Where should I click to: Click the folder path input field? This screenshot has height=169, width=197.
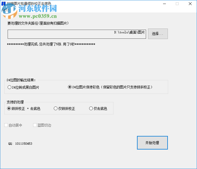pyautogui.click(x=77, y=34)
